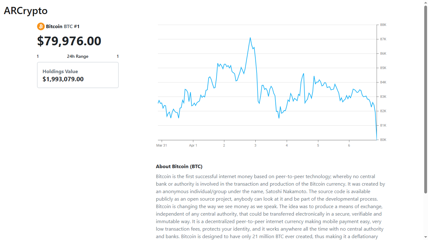
Task: Click the Holdings Value card
Action: click(x=78, y=75)
